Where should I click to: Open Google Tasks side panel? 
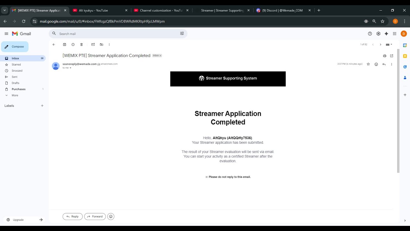coord(405,67)
